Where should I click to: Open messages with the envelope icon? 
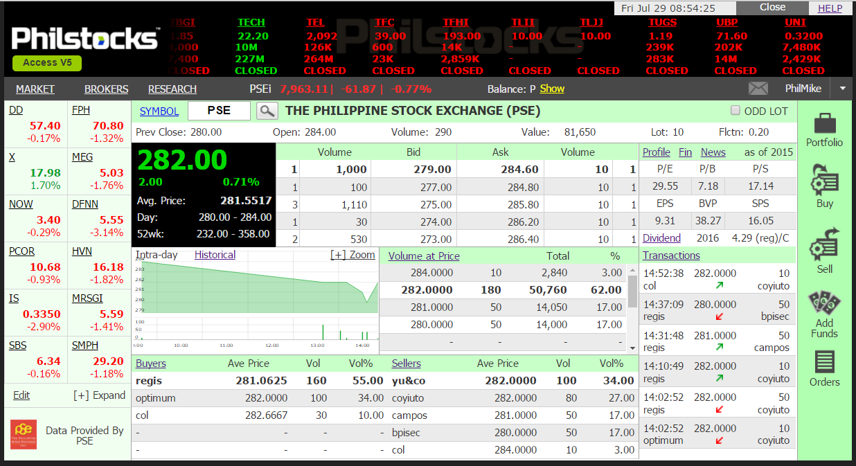(758, 88)
